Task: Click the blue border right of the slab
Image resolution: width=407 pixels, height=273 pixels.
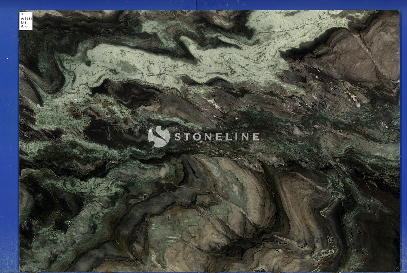Action: tap(403, 142)
